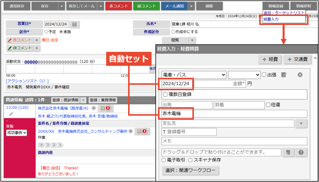
Task: Remove 閲覧 with its X button
Action: 192,40
